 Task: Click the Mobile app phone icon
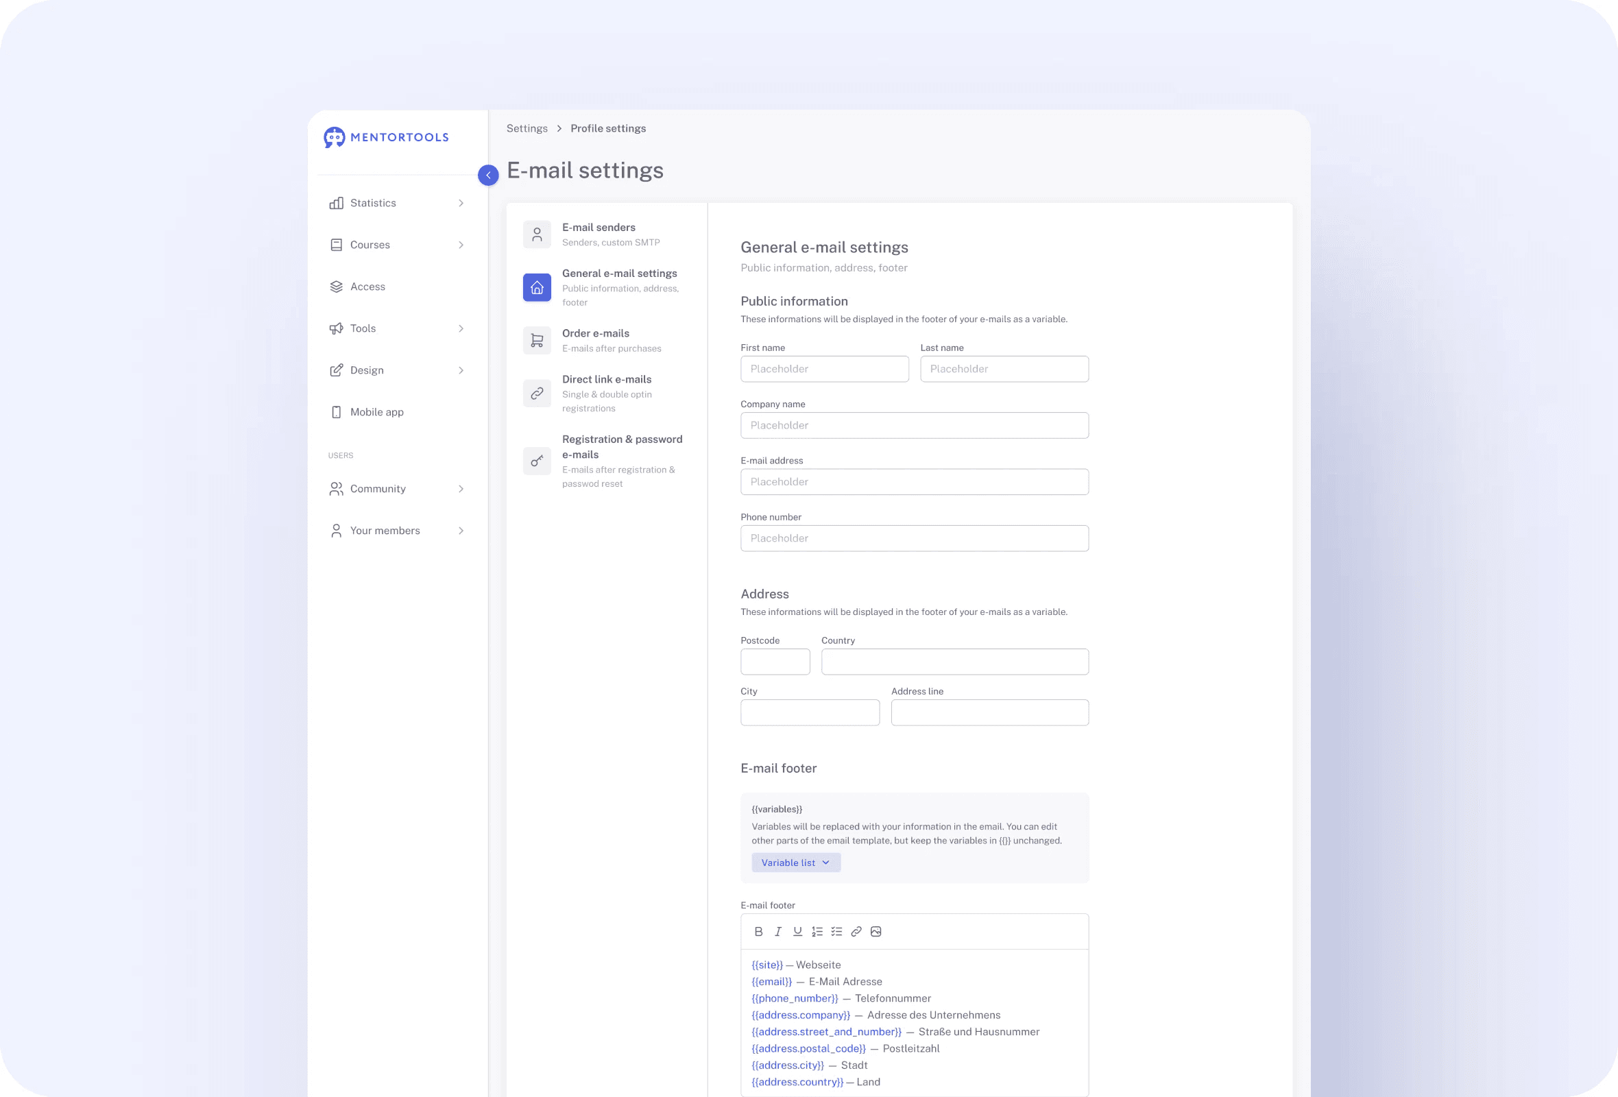pyautogui.click(x=336, y=412)
